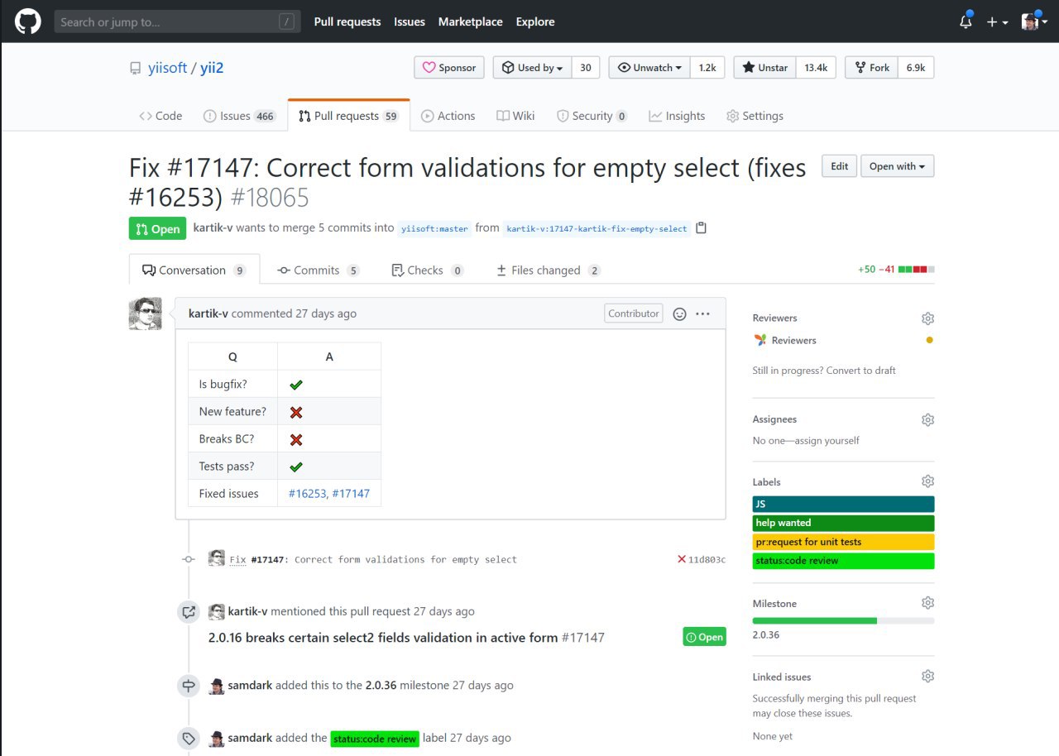
Task: Open the Pull requests 59 repository tab
Action: [348, 116]
